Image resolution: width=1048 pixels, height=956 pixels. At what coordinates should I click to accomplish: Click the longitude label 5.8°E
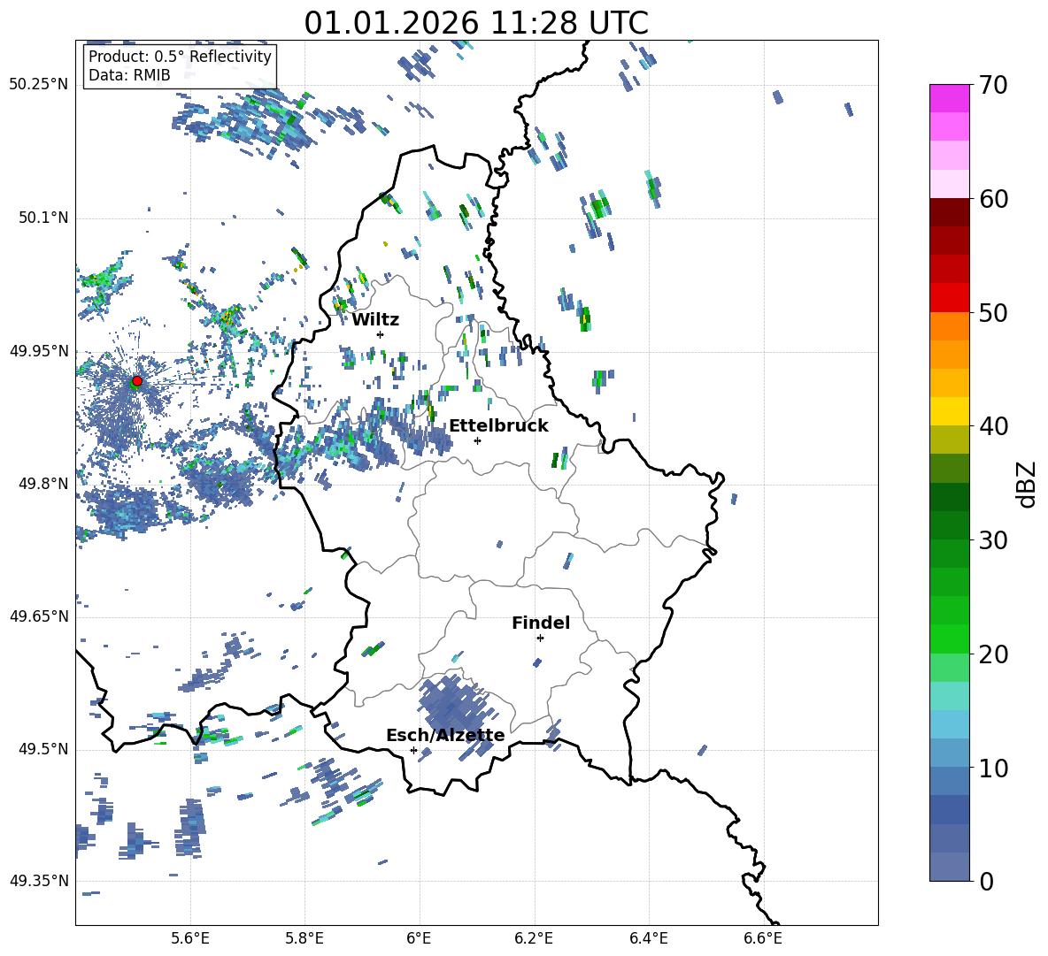click(x=304, y=938)
